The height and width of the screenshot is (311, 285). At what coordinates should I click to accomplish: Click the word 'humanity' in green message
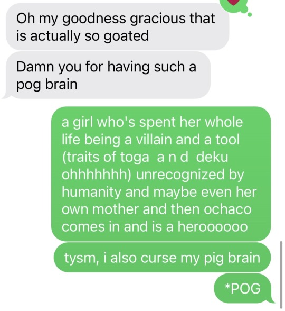(91, 193)
